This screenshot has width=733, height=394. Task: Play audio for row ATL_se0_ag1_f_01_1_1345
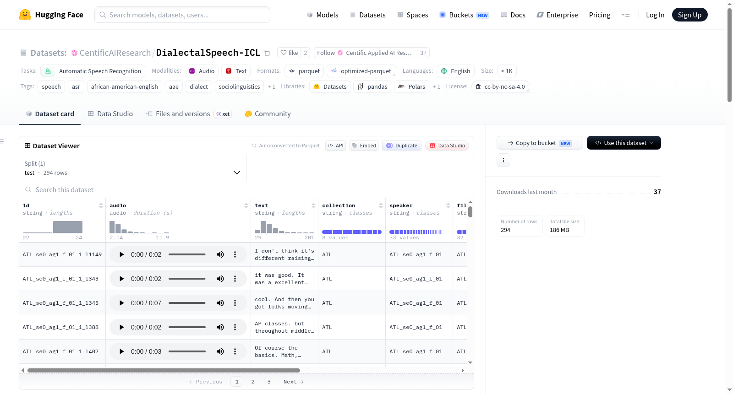coord(121,303)
